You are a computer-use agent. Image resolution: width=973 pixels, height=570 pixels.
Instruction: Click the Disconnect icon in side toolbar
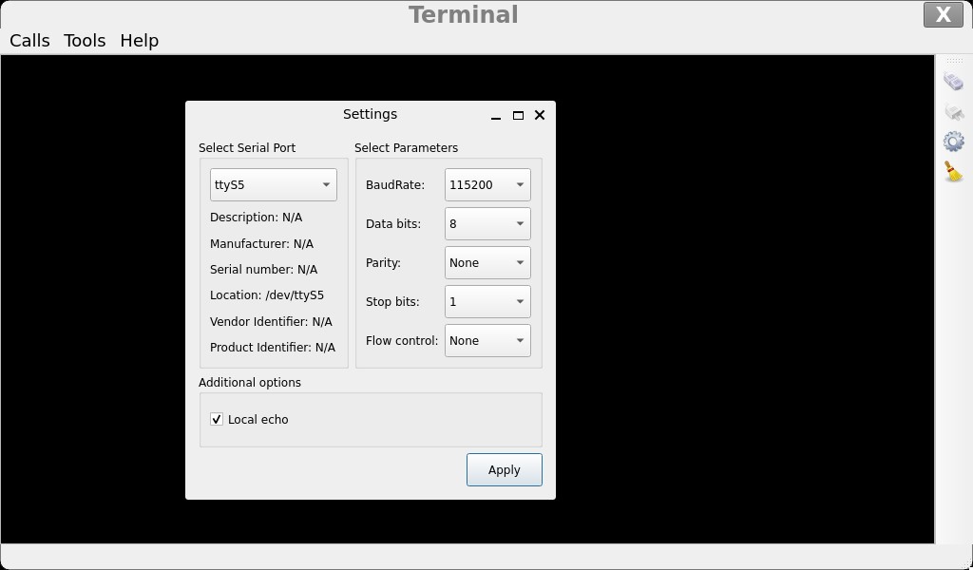click(x=953, y=112)
